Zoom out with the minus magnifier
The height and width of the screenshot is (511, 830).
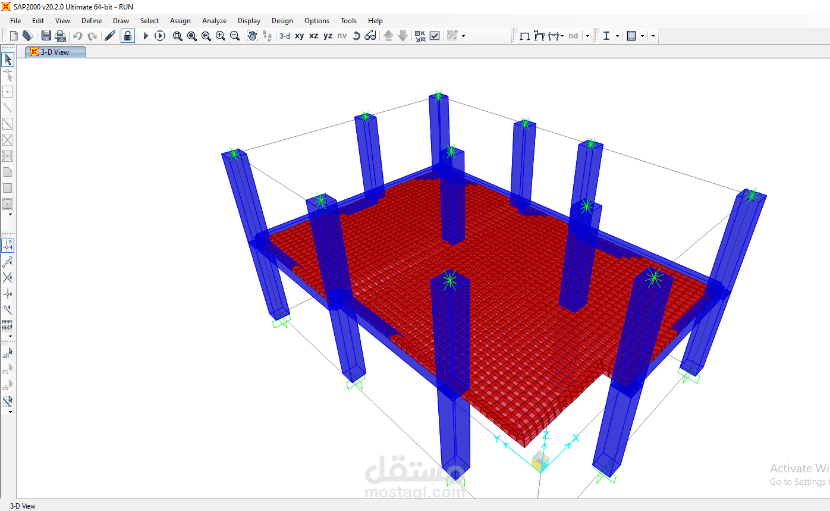(x=235, y=36)
